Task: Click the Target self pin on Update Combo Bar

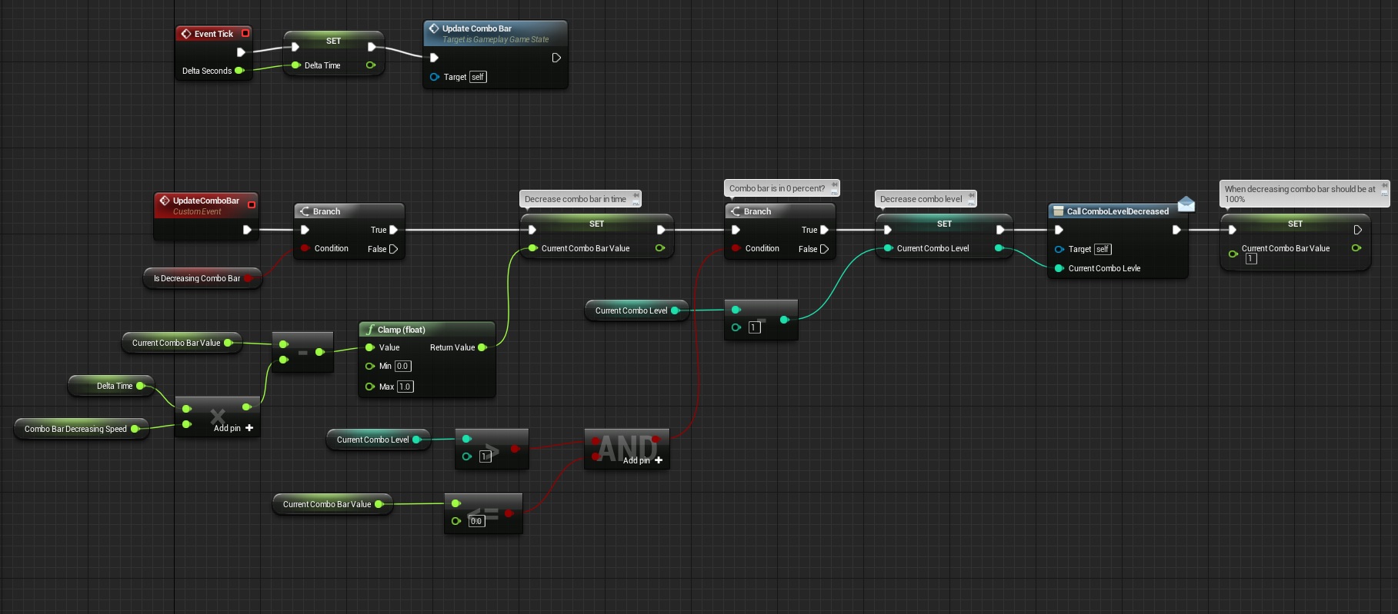Action: [435, 77]
